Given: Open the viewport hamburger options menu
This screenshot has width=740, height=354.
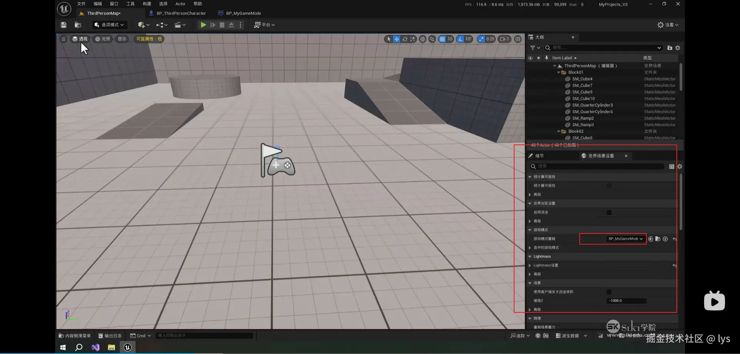Looking at the screenshot, I should 64,39.
